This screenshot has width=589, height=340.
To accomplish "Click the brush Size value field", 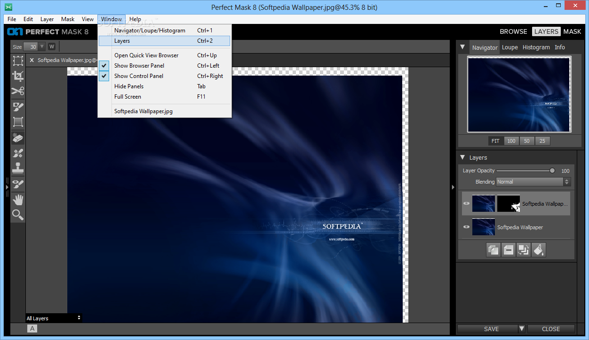I will tap(32, 46).
